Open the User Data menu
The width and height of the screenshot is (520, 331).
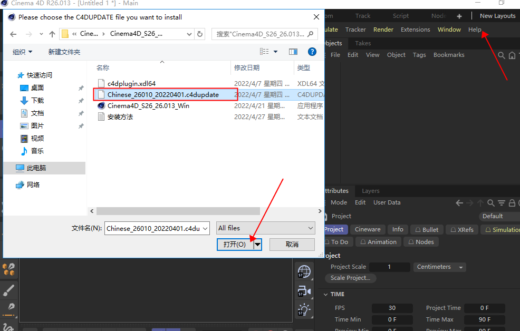point(387,202)
